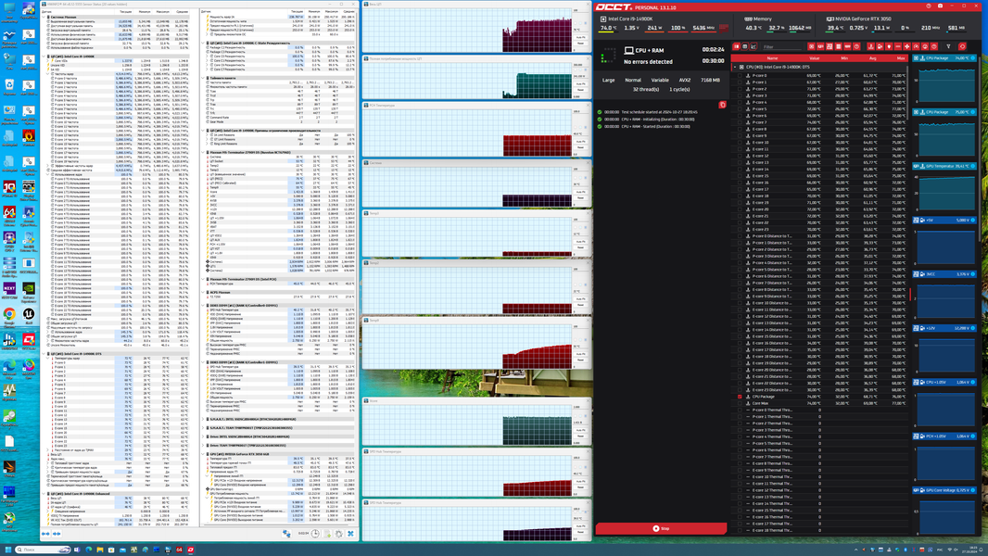Image resolution: width=988 pixels, height=556 pixels.
Task: Collapse the HWiNFO GeForce RTX 3050 section
Action: point(203,453)
